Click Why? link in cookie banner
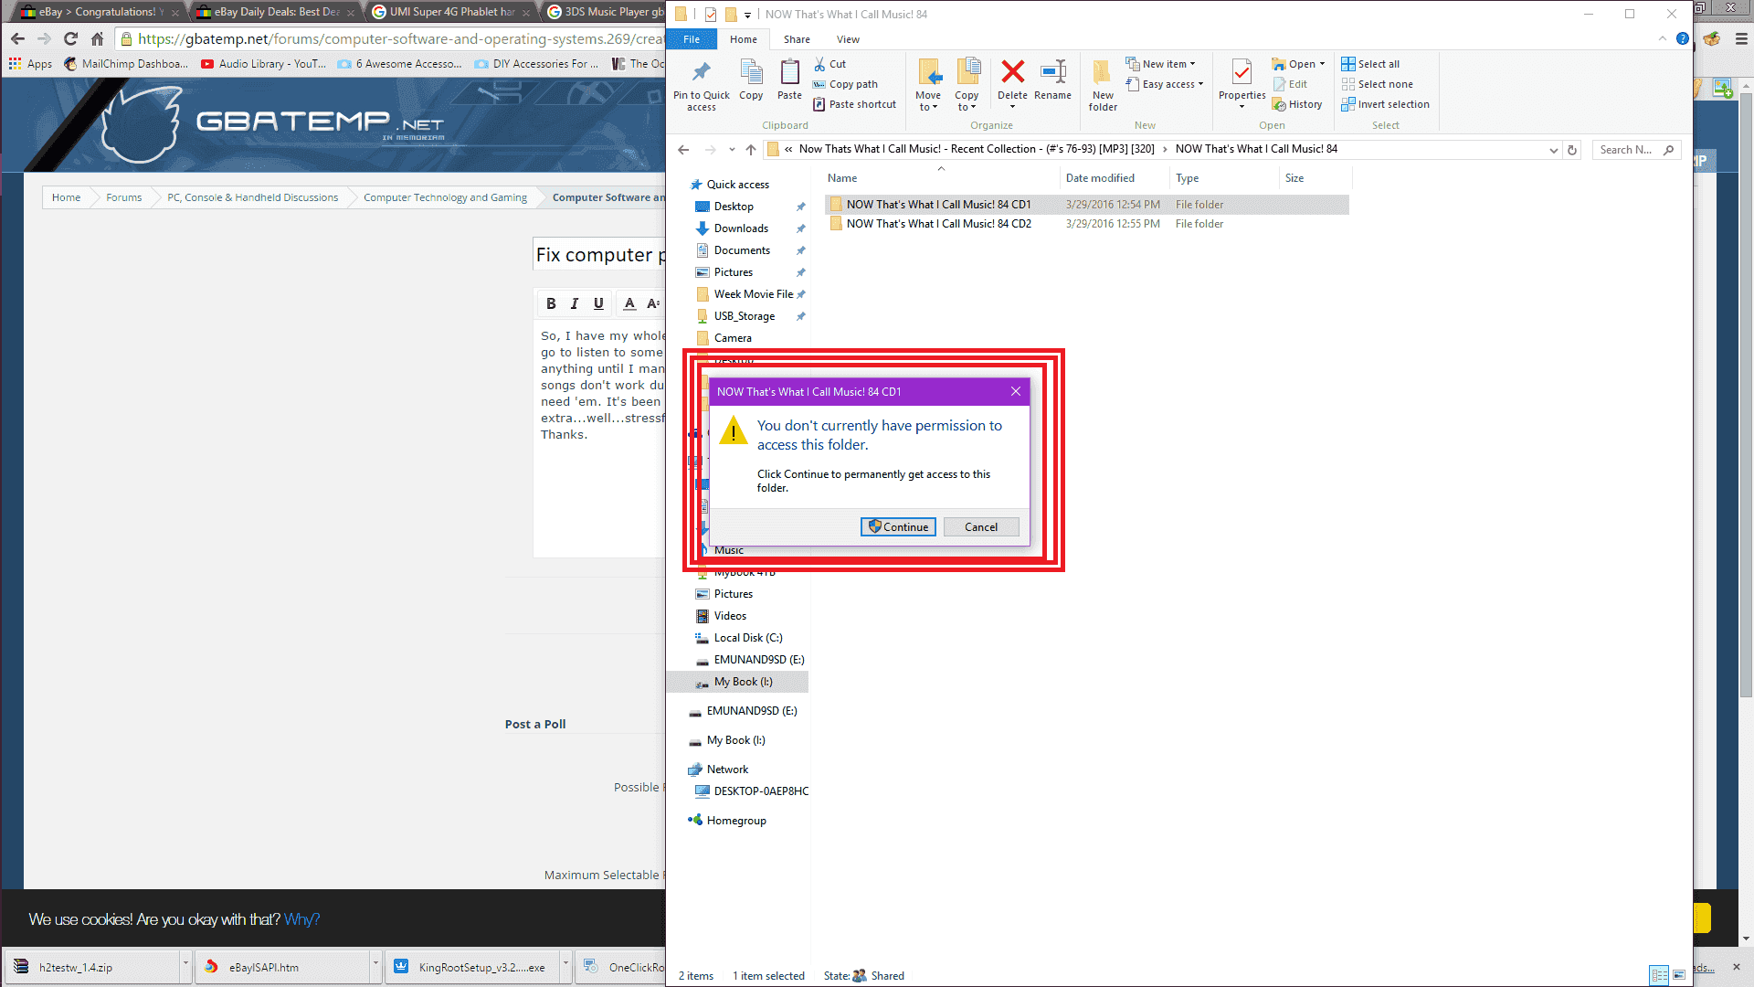1754x987 pixels. [x=301, y=919]
